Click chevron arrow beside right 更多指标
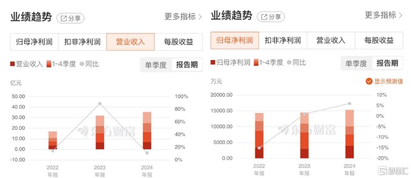The height and width of the screenshot is (178, 411). [400, 15]
